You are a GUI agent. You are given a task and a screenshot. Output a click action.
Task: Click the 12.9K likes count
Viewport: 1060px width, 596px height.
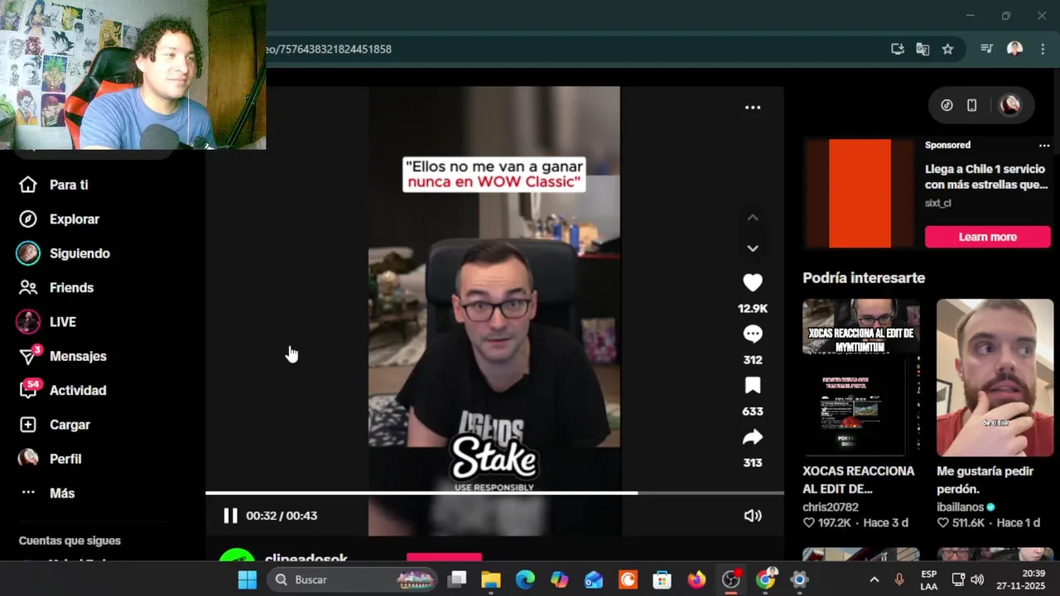(x=752, y=309)
